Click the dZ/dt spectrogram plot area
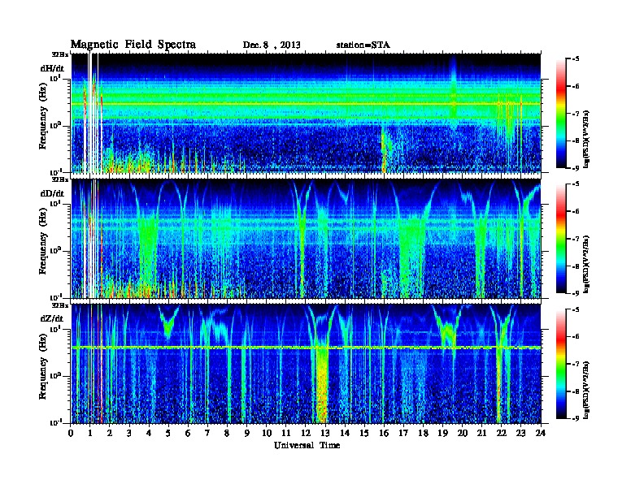644x497 pixels. [x=306, y=364]
